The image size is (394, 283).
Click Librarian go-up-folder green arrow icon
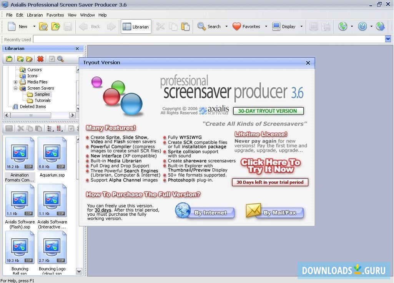point(9,59)
